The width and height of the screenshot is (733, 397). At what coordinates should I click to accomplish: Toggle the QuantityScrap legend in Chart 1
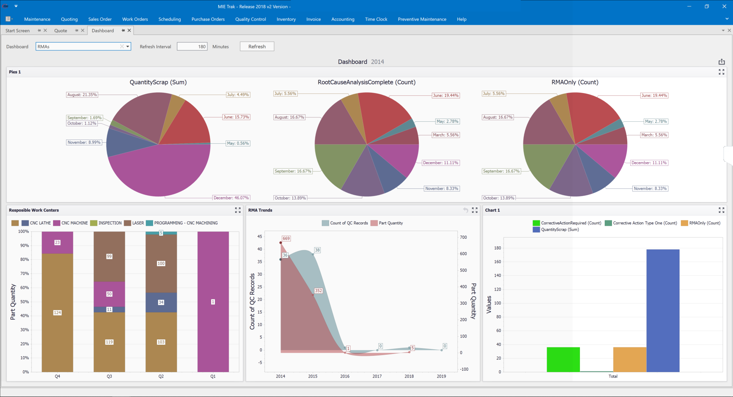tap(557, 230)
